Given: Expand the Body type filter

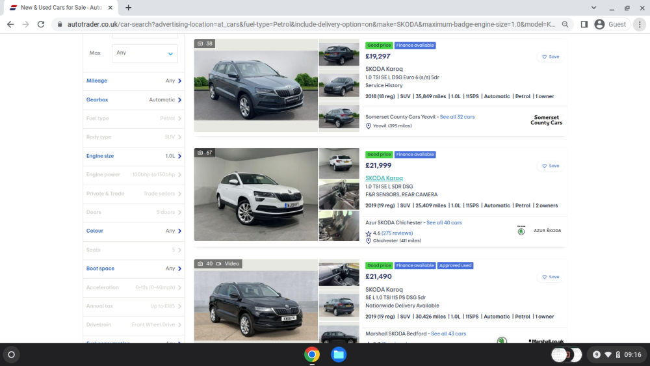Looking at the screenshot, I should pyautogui.click(x=133, y=137).
